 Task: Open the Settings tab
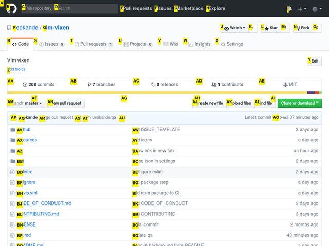pyautogui.click(x=232, y=44)
